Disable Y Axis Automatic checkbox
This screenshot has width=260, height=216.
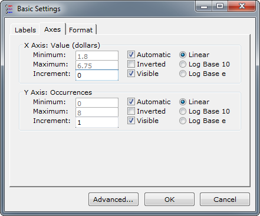131,102
